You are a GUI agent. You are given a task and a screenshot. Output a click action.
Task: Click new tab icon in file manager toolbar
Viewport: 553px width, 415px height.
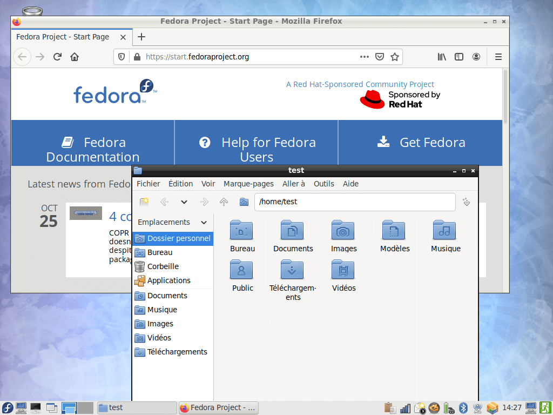[x=144, y=202]
